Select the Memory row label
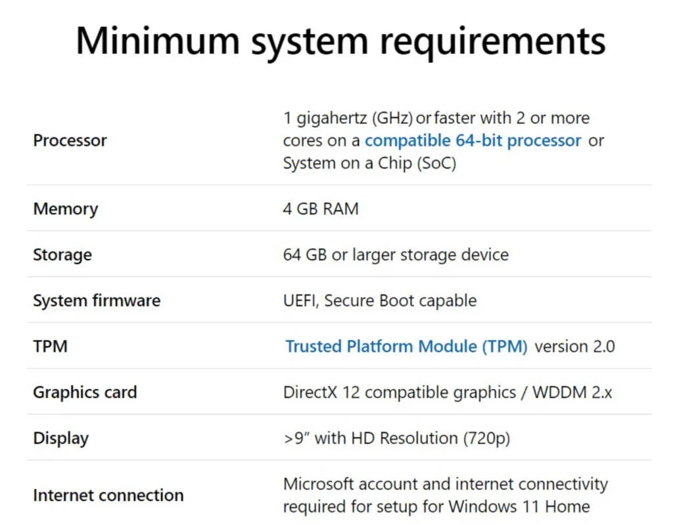Image resolution: width=673 pixels, height=525 pixels. pos(66,209)
